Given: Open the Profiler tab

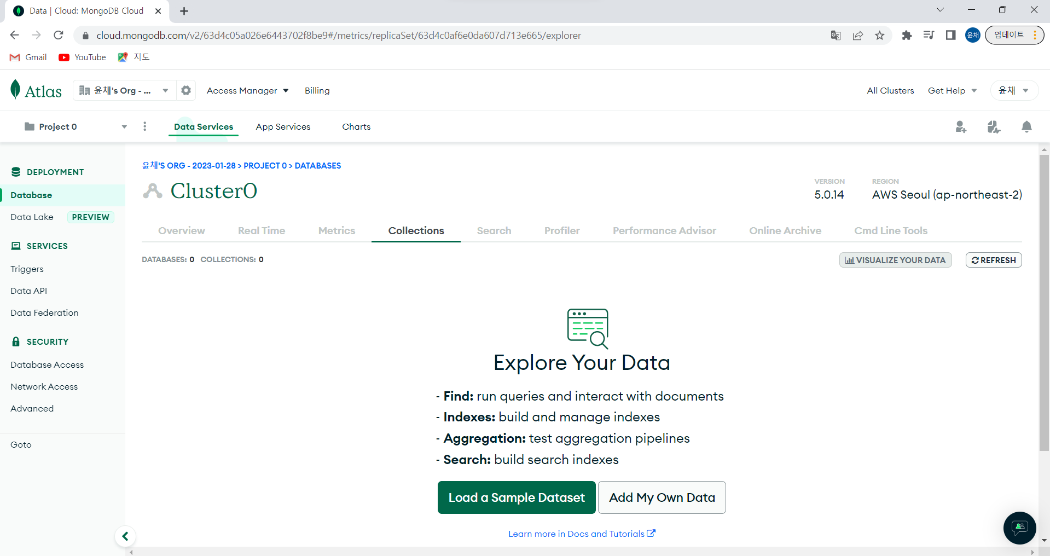Looking at the screenshot, I should point(562,231).
